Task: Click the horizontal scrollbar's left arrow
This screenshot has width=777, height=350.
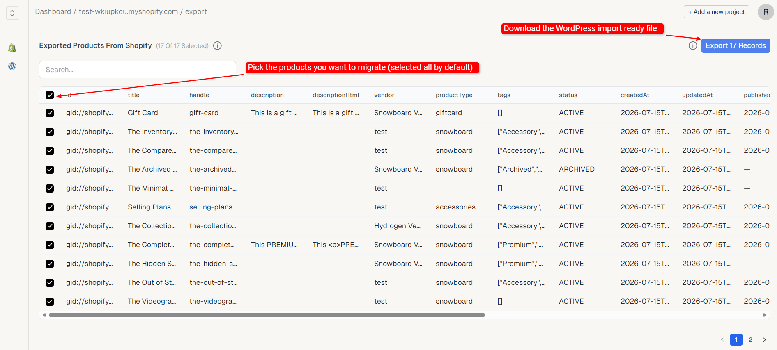Action: [x=44, y=315]
